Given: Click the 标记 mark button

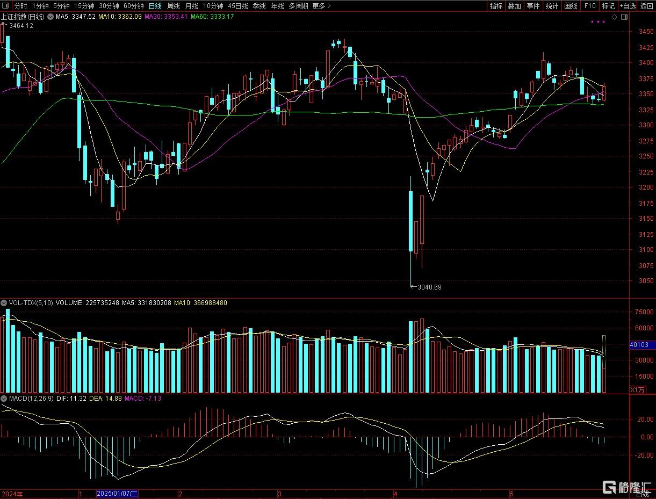Looking at the screenshot, I should 608,6.
